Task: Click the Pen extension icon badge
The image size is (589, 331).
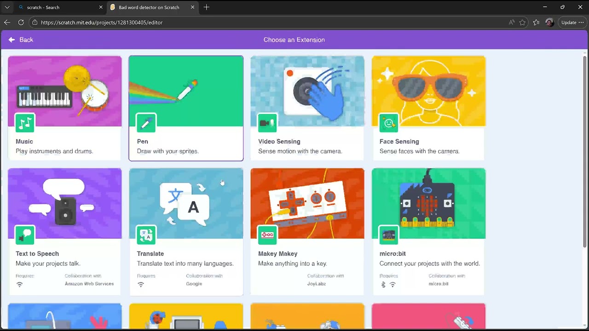Action: tap(146, 123)
